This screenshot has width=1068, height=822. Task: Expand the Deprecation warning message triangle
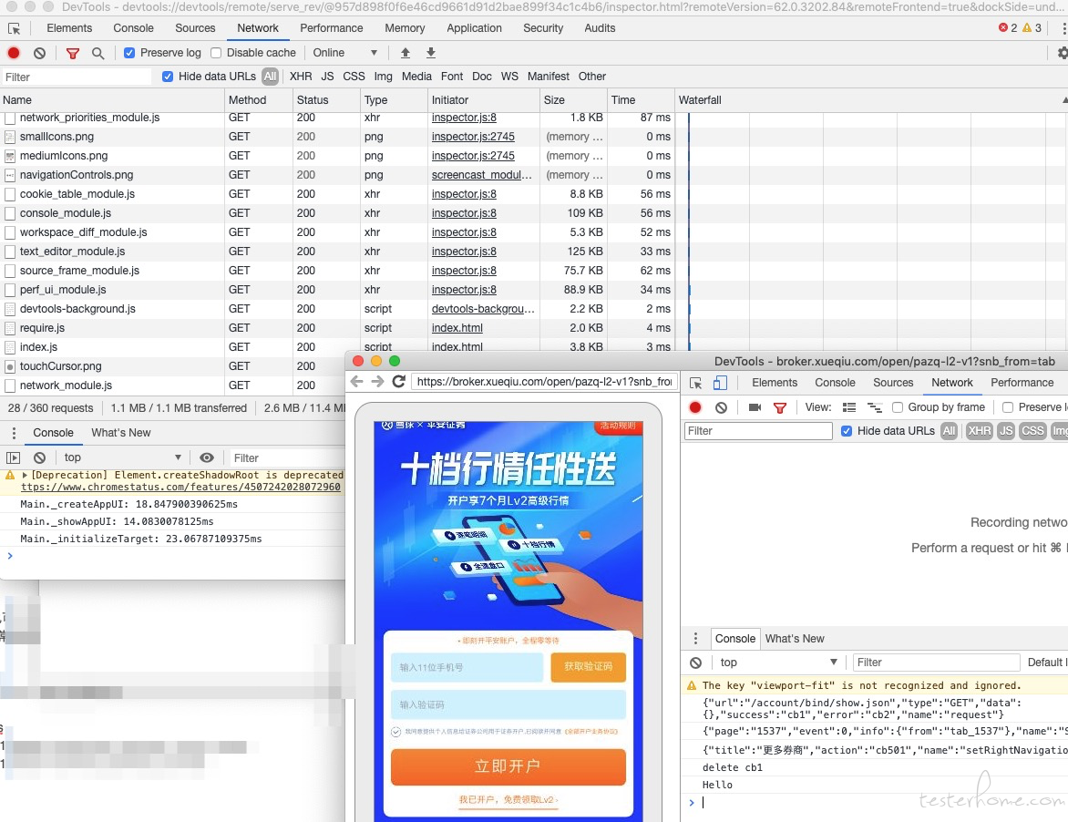[x=25, y=476]
